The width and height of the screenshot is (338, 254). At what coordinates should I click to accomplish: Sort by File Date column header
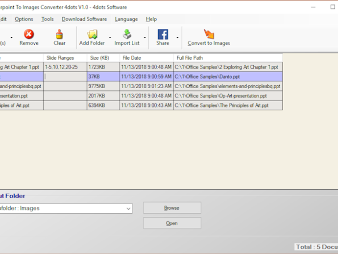tap(146, 58)
